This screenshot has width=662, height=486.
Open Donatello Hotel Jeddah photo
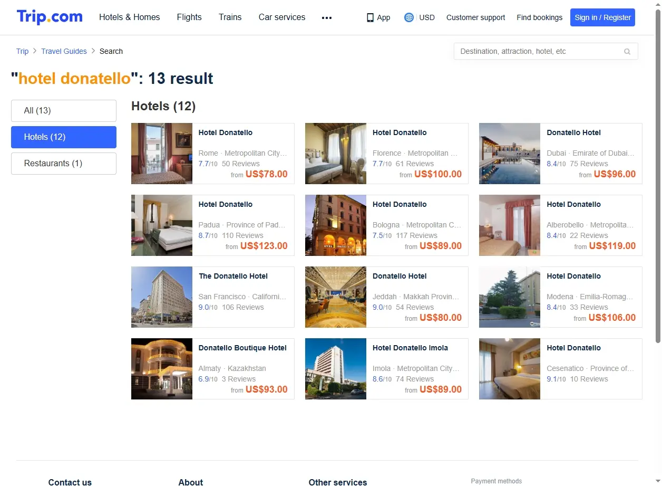[x=336, y=297]
